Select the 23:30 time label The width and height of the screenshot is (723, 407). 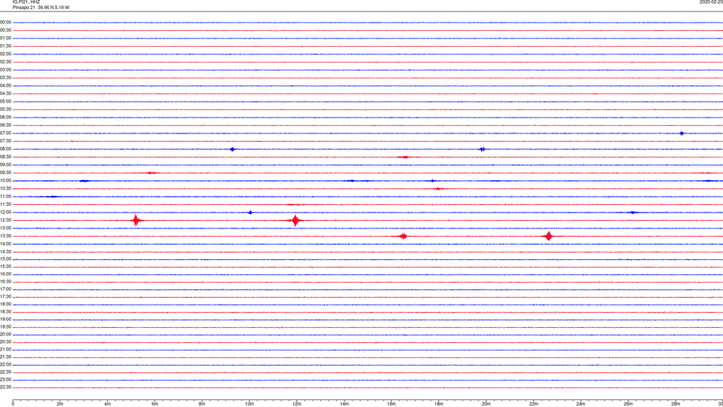5,387
